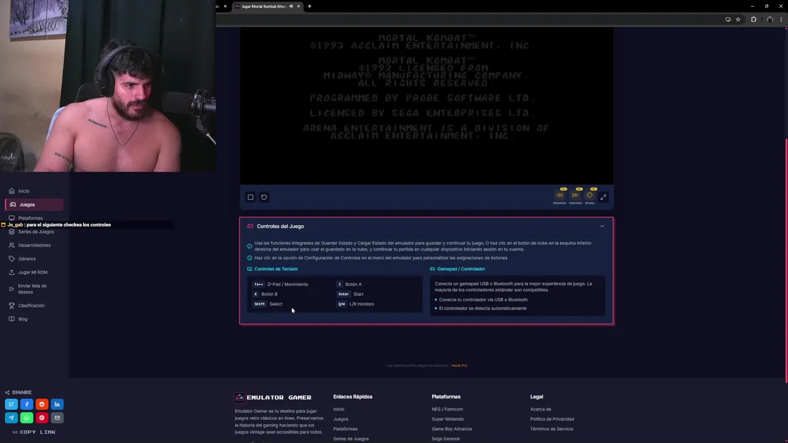The image size is (788, 443).
Task: Click the cast/install icon in address bar
Action: coord(728,19)
